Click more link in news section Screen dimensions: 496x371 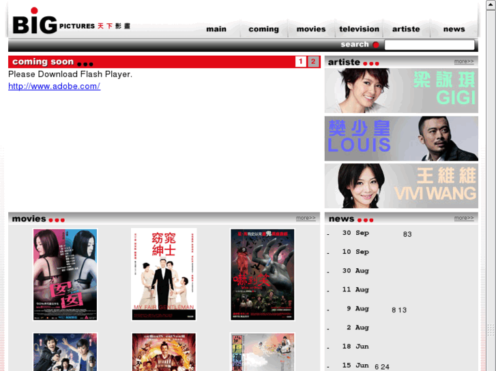(x=464, y=218)
